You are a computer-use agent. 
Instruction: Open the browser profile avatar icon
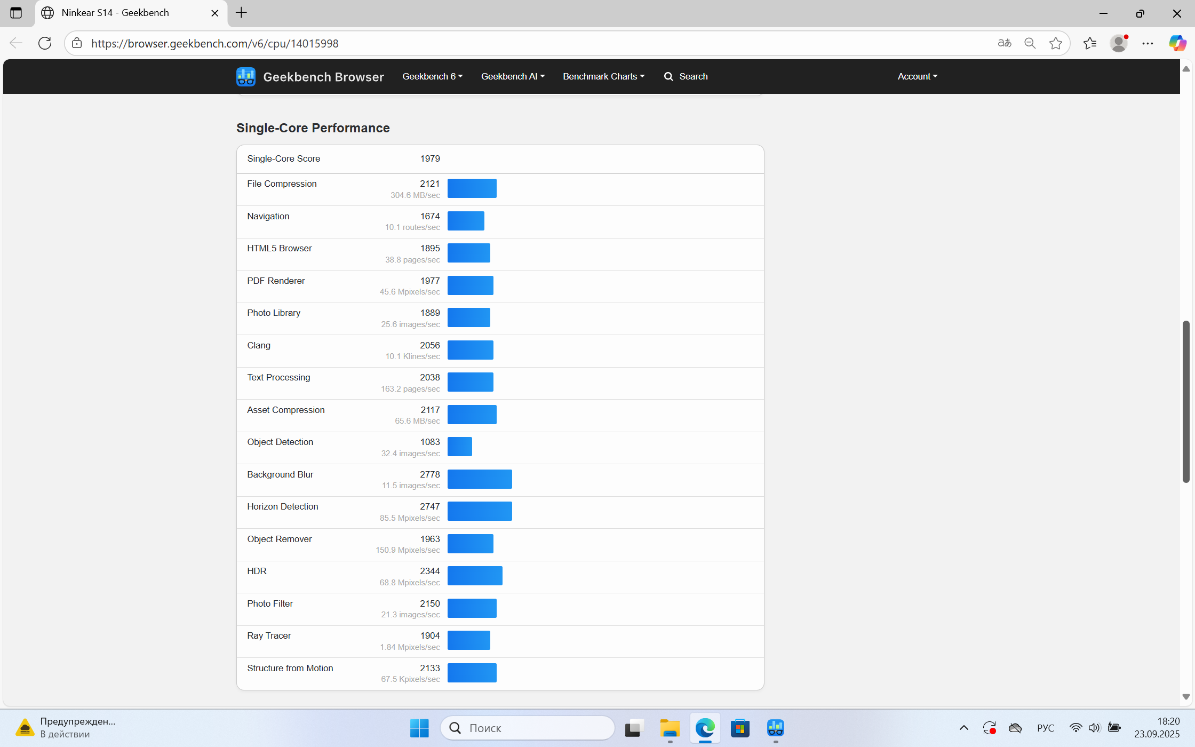click(x=1119, y=43)
